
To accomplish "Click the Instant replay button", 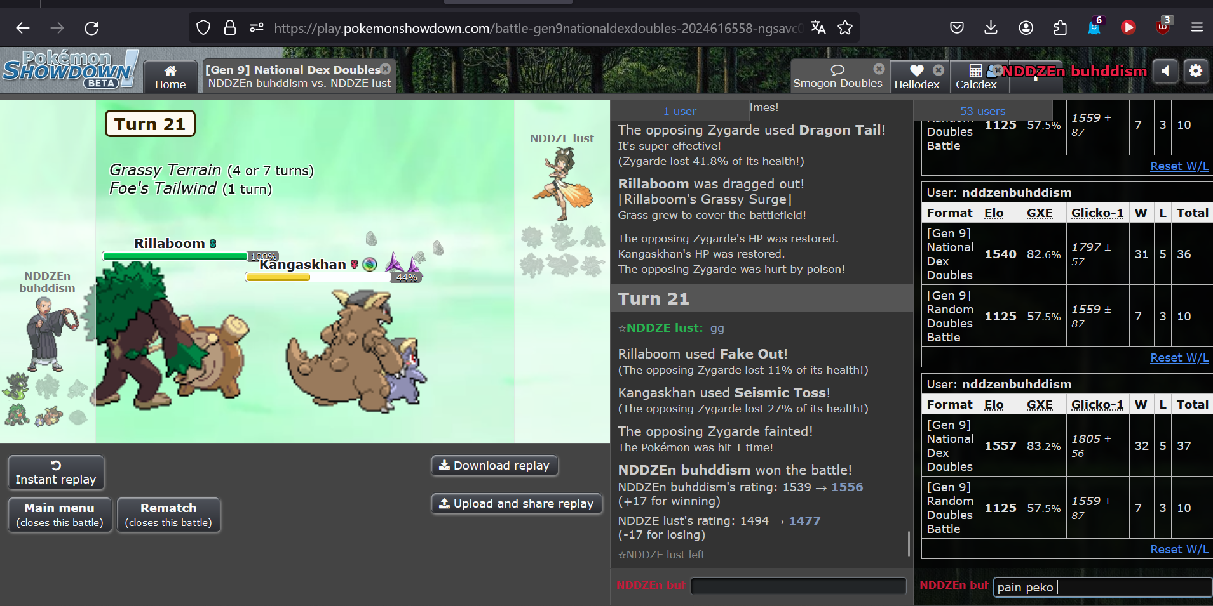I will [56, 473].
